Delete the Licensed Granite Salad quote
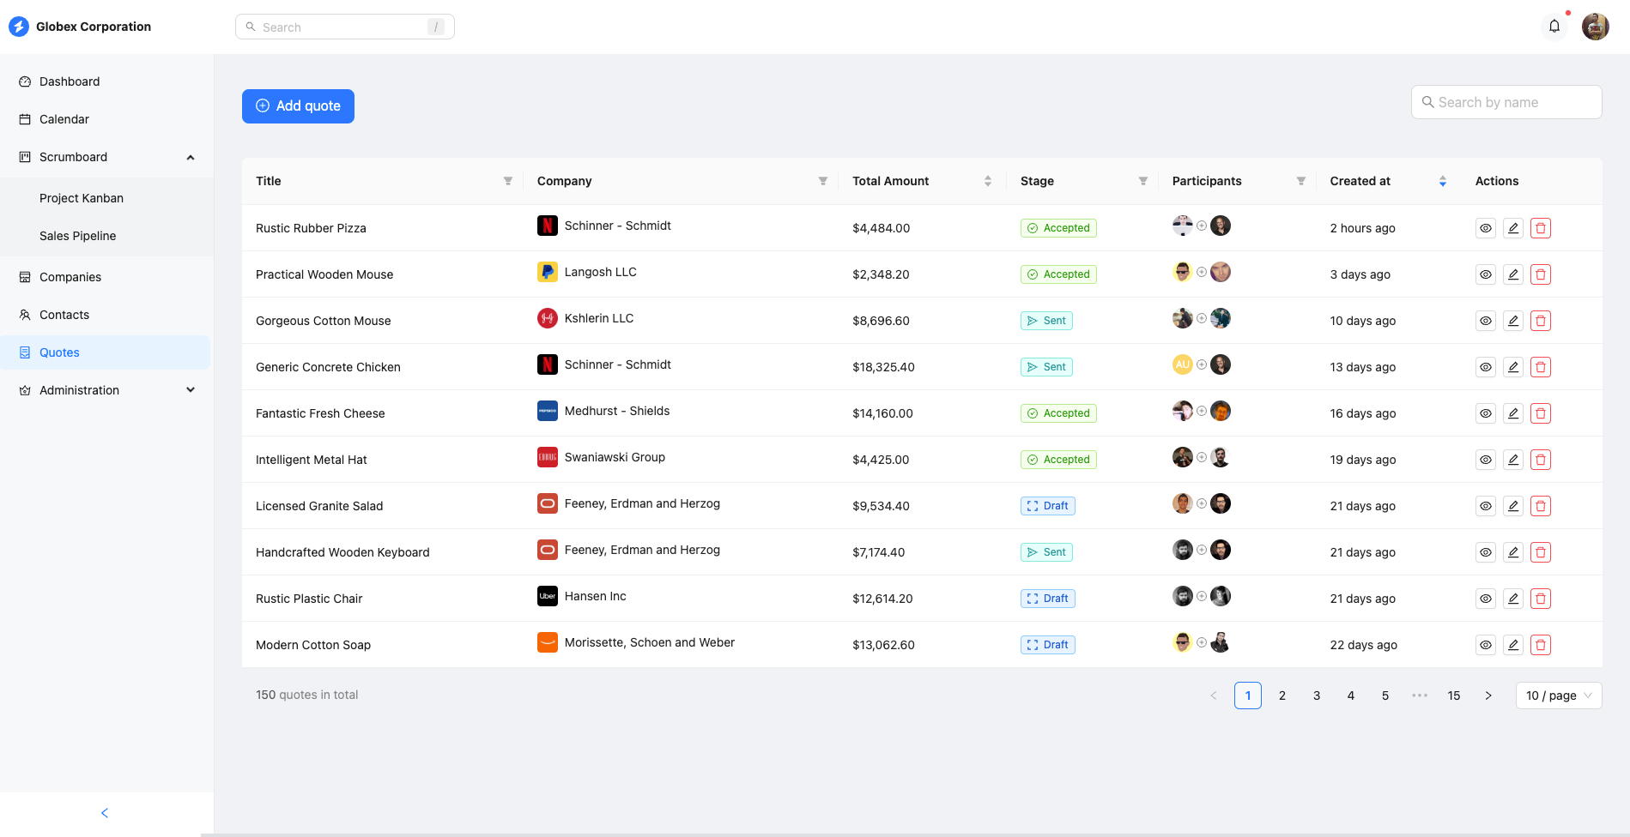 tap(1541, 506)
